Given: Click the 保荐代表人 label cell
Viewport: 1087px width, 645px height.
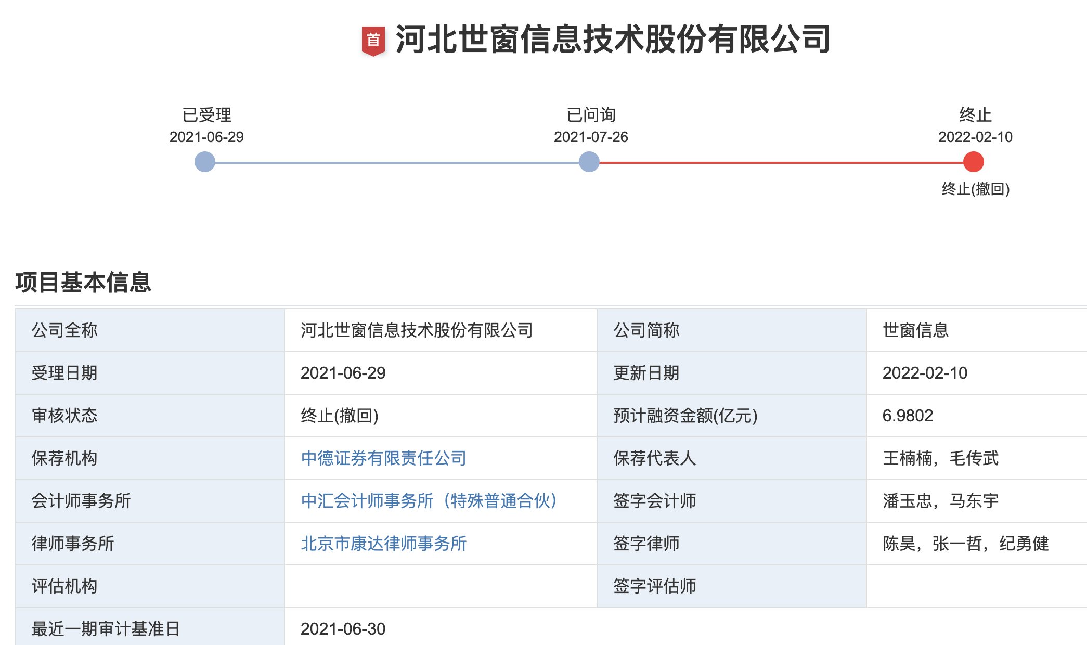Looking at the screenshot, I should tap(732, 458).
